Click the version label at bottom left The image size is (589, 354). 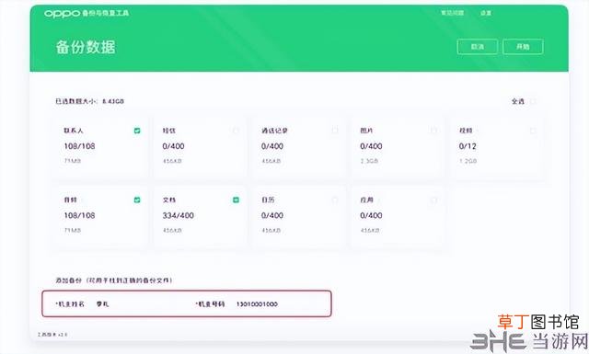[x=52, y=335]
